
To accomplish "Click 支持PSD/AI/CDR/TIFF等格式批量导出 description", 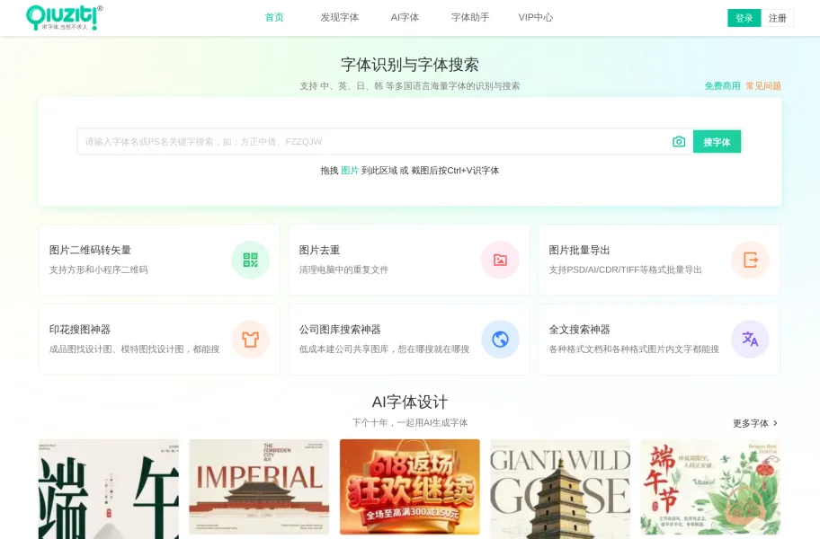I will (625, 269).
